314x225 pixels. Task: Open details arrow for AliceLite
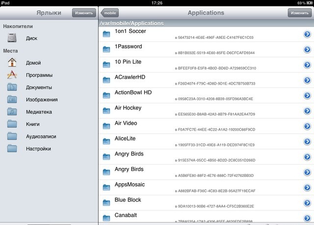[307, 141]
